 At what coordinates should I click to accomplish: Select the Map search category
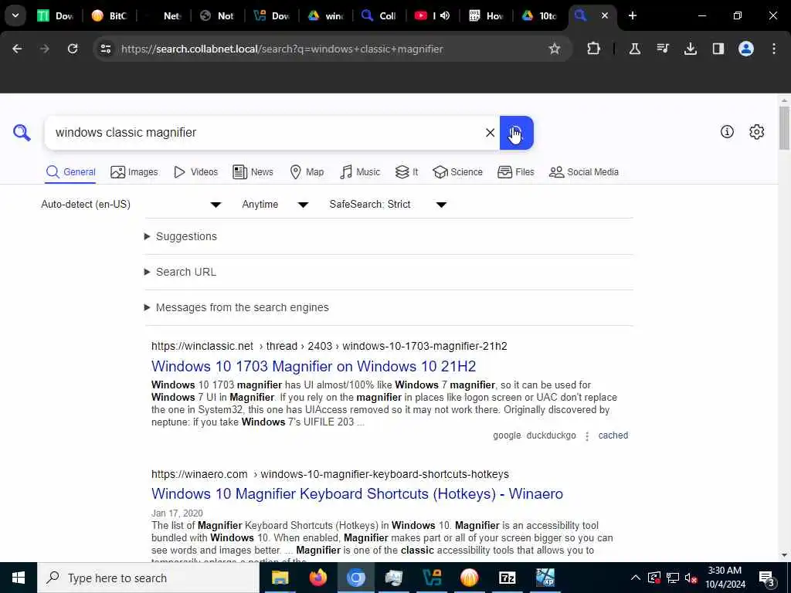pos(307,172)
